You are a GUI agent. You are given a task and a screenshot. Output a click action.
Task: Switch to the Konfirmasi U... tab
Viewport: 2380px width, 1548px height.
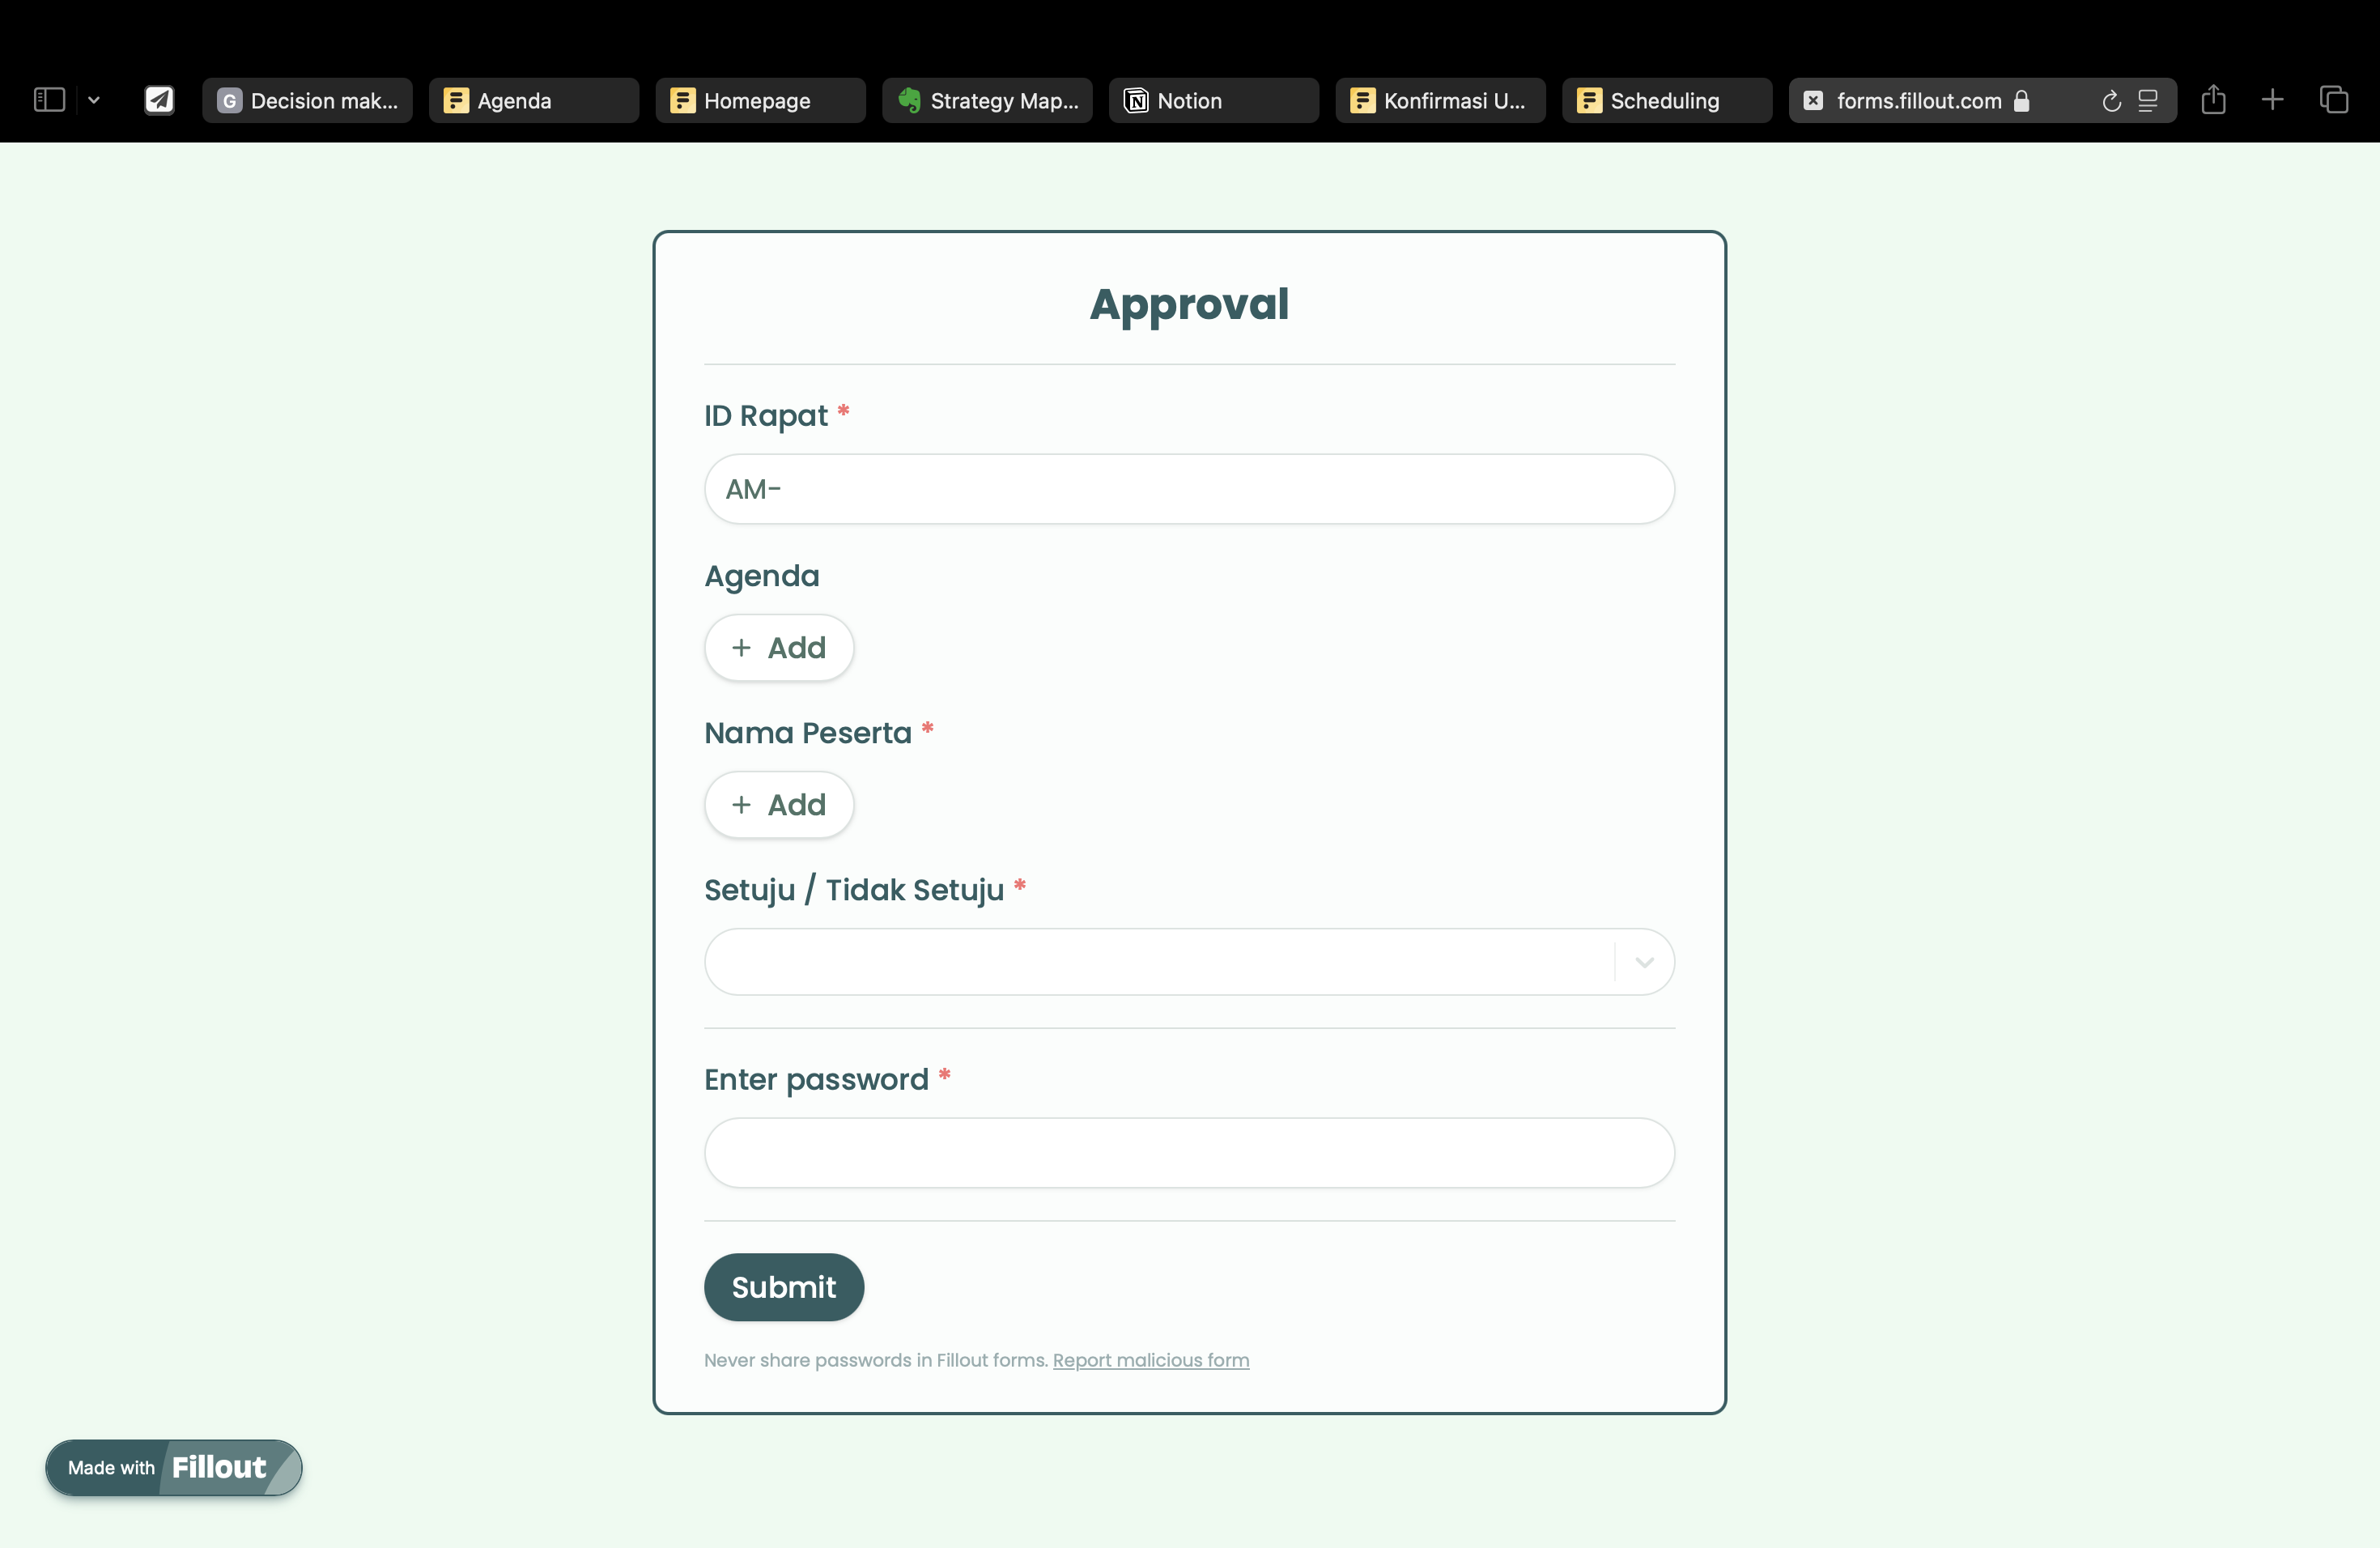pos(1440,100)
